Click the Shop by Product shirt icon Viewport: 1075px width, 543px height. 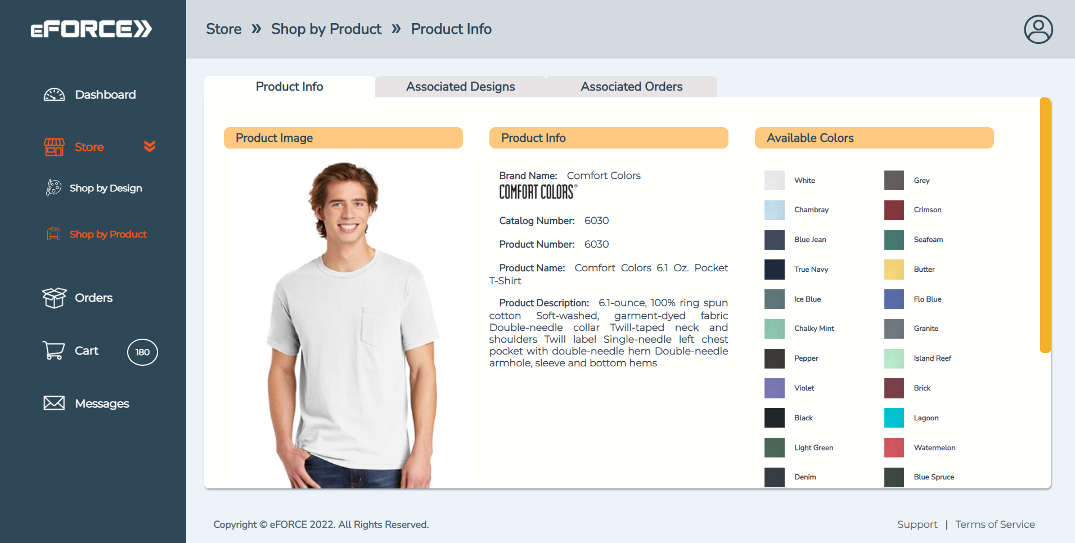pos(53,234)
